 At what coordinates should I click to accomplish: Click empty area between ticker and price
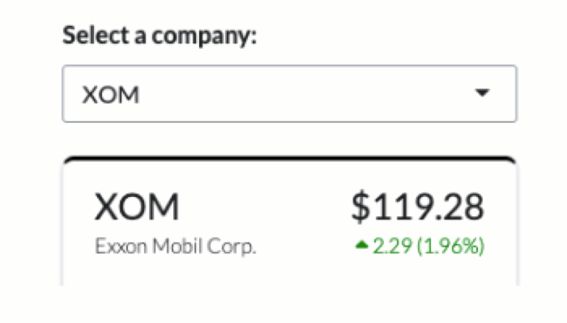point(264,207)
